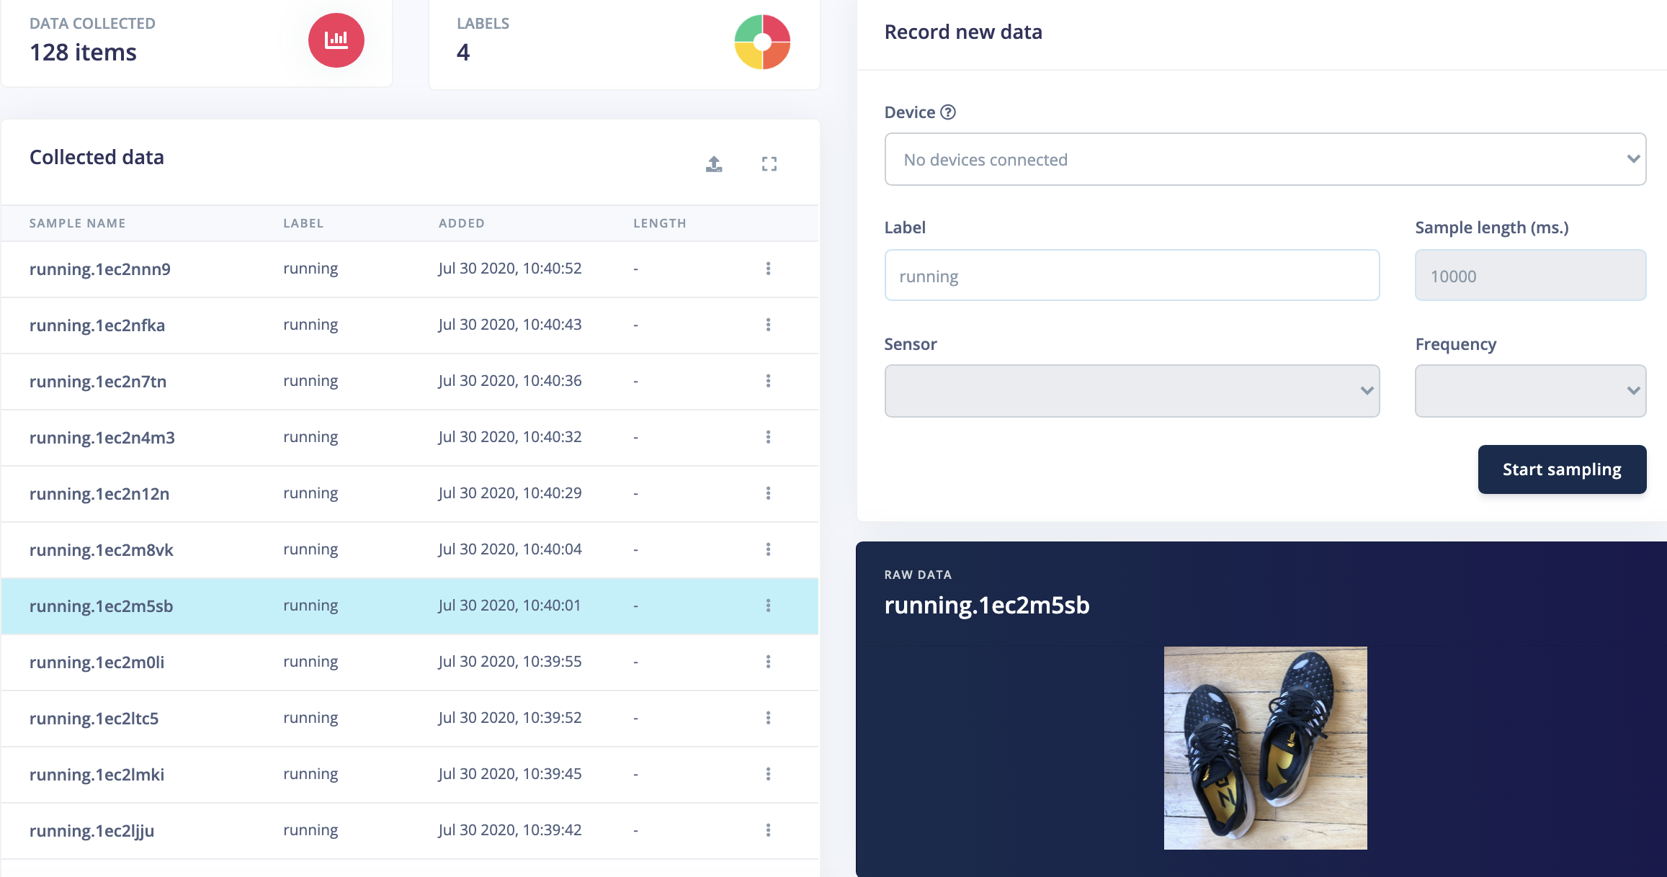Click the SAMPLE NAME column header

pyautogui.click(x=77, y=223)
